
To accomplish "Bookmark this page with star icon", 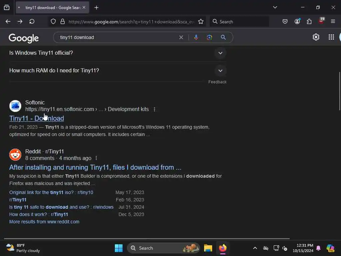I will click(x=201, y=22).
